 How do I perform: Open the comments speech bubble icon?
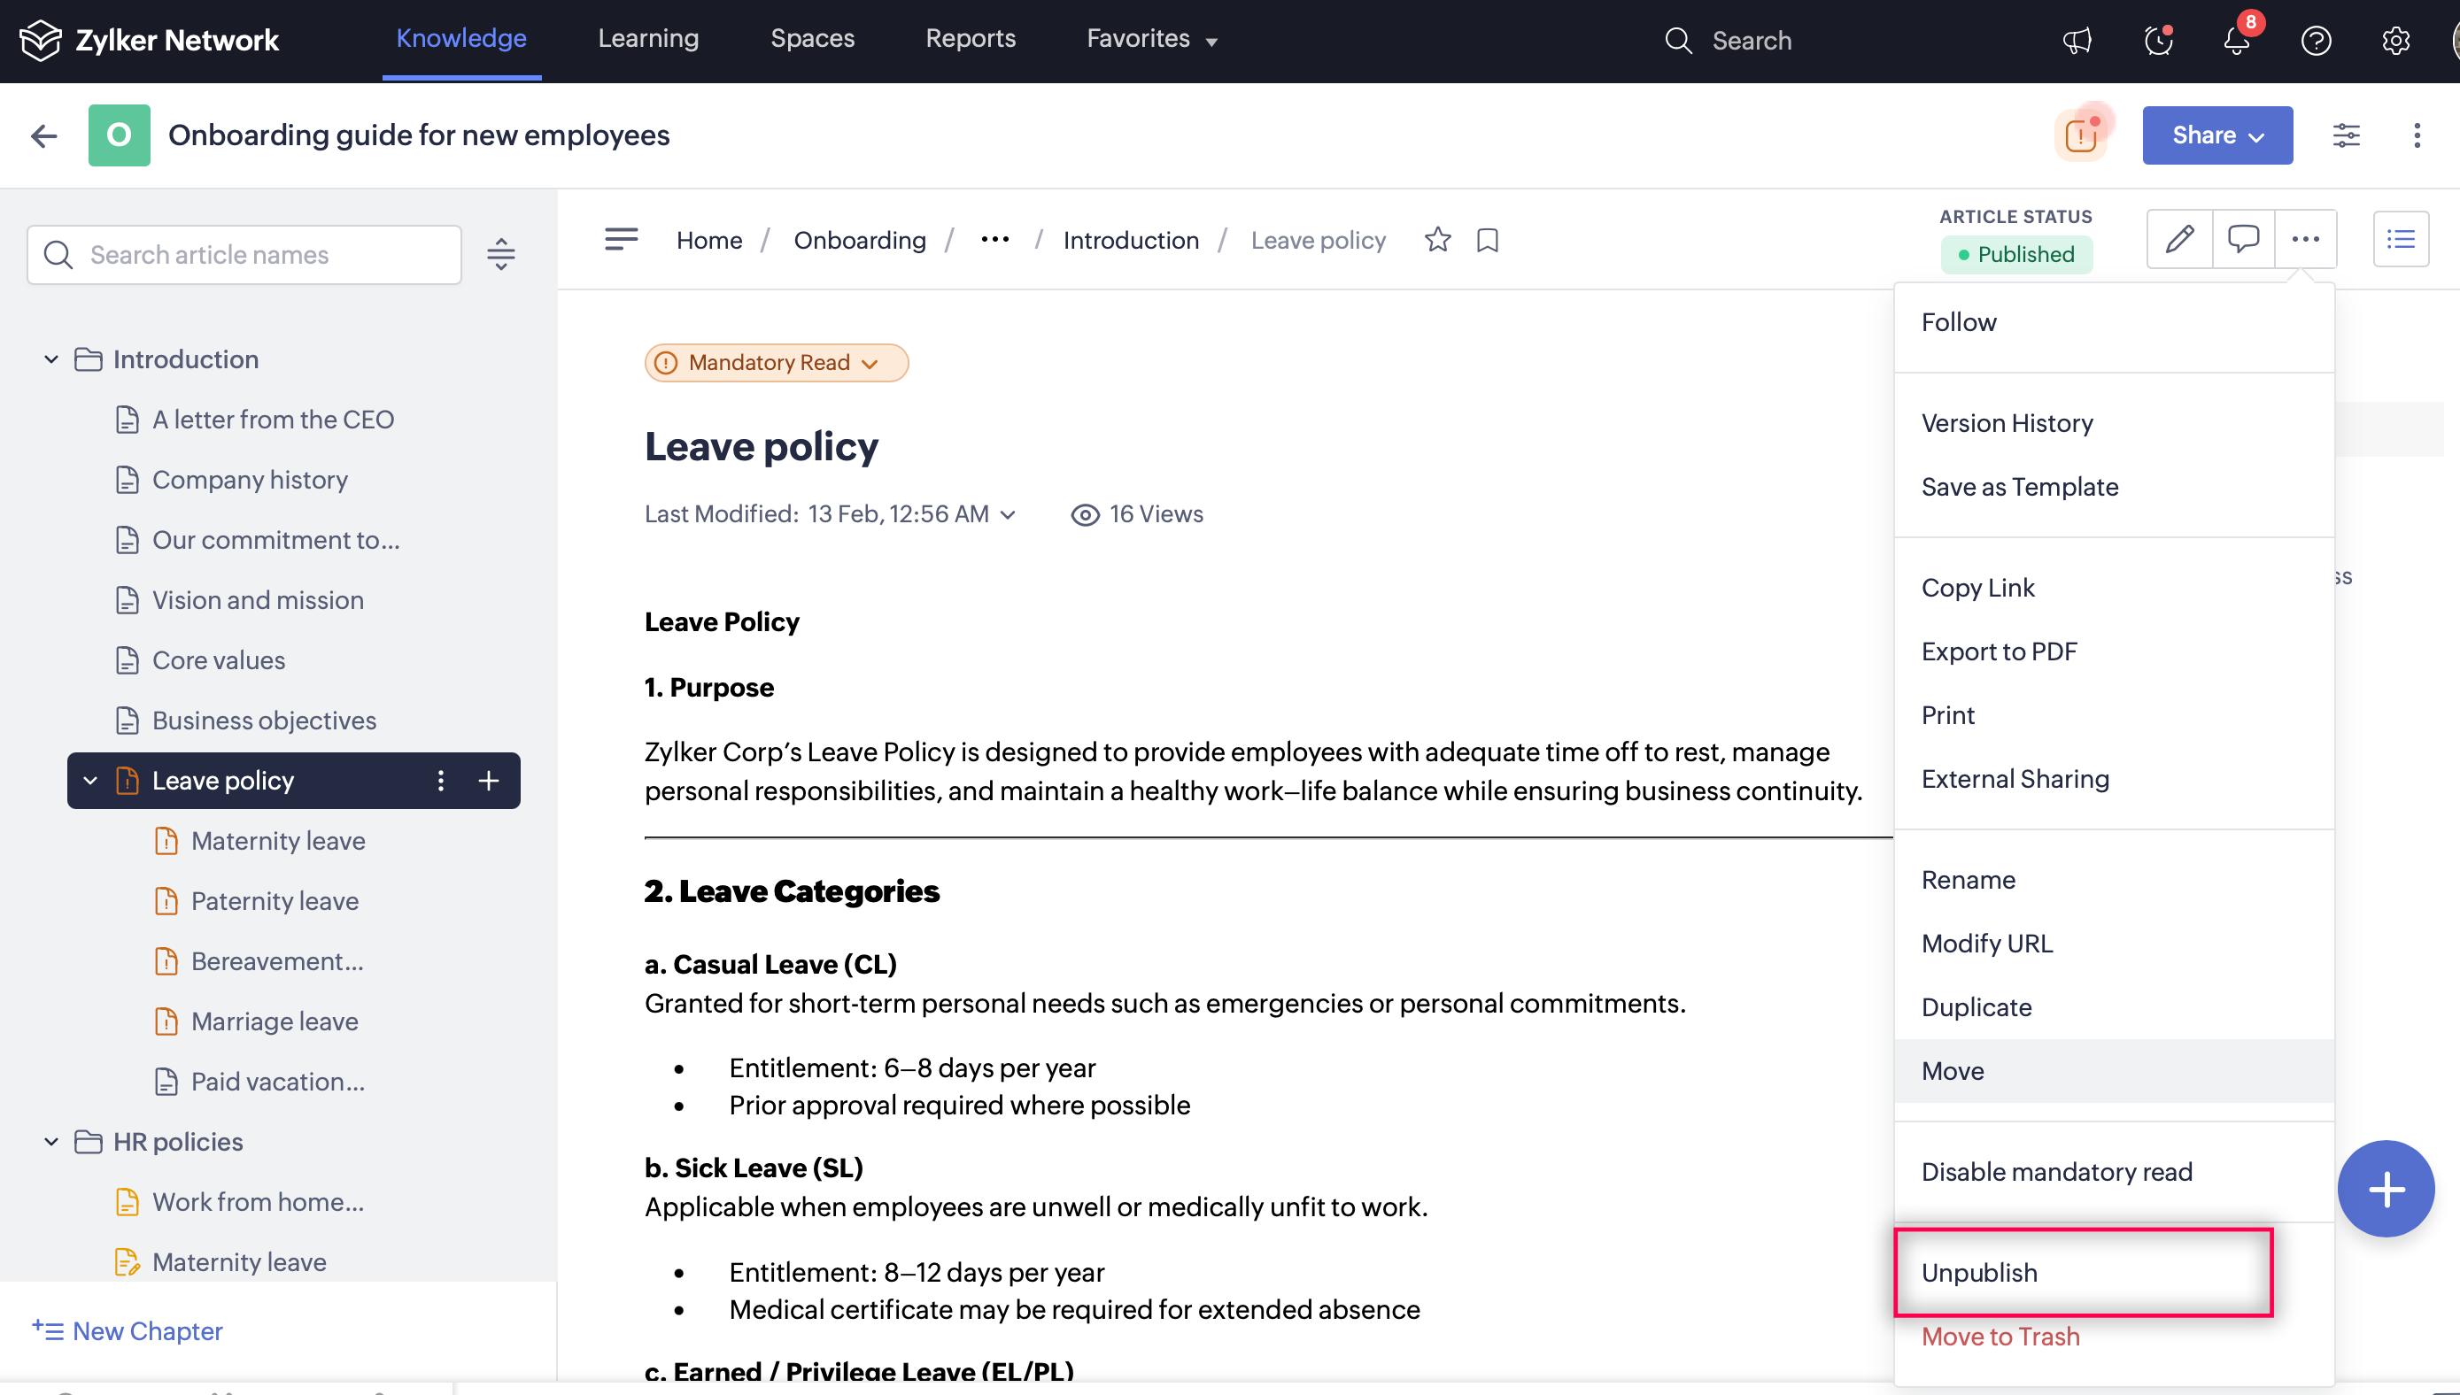pos(2242,239)
